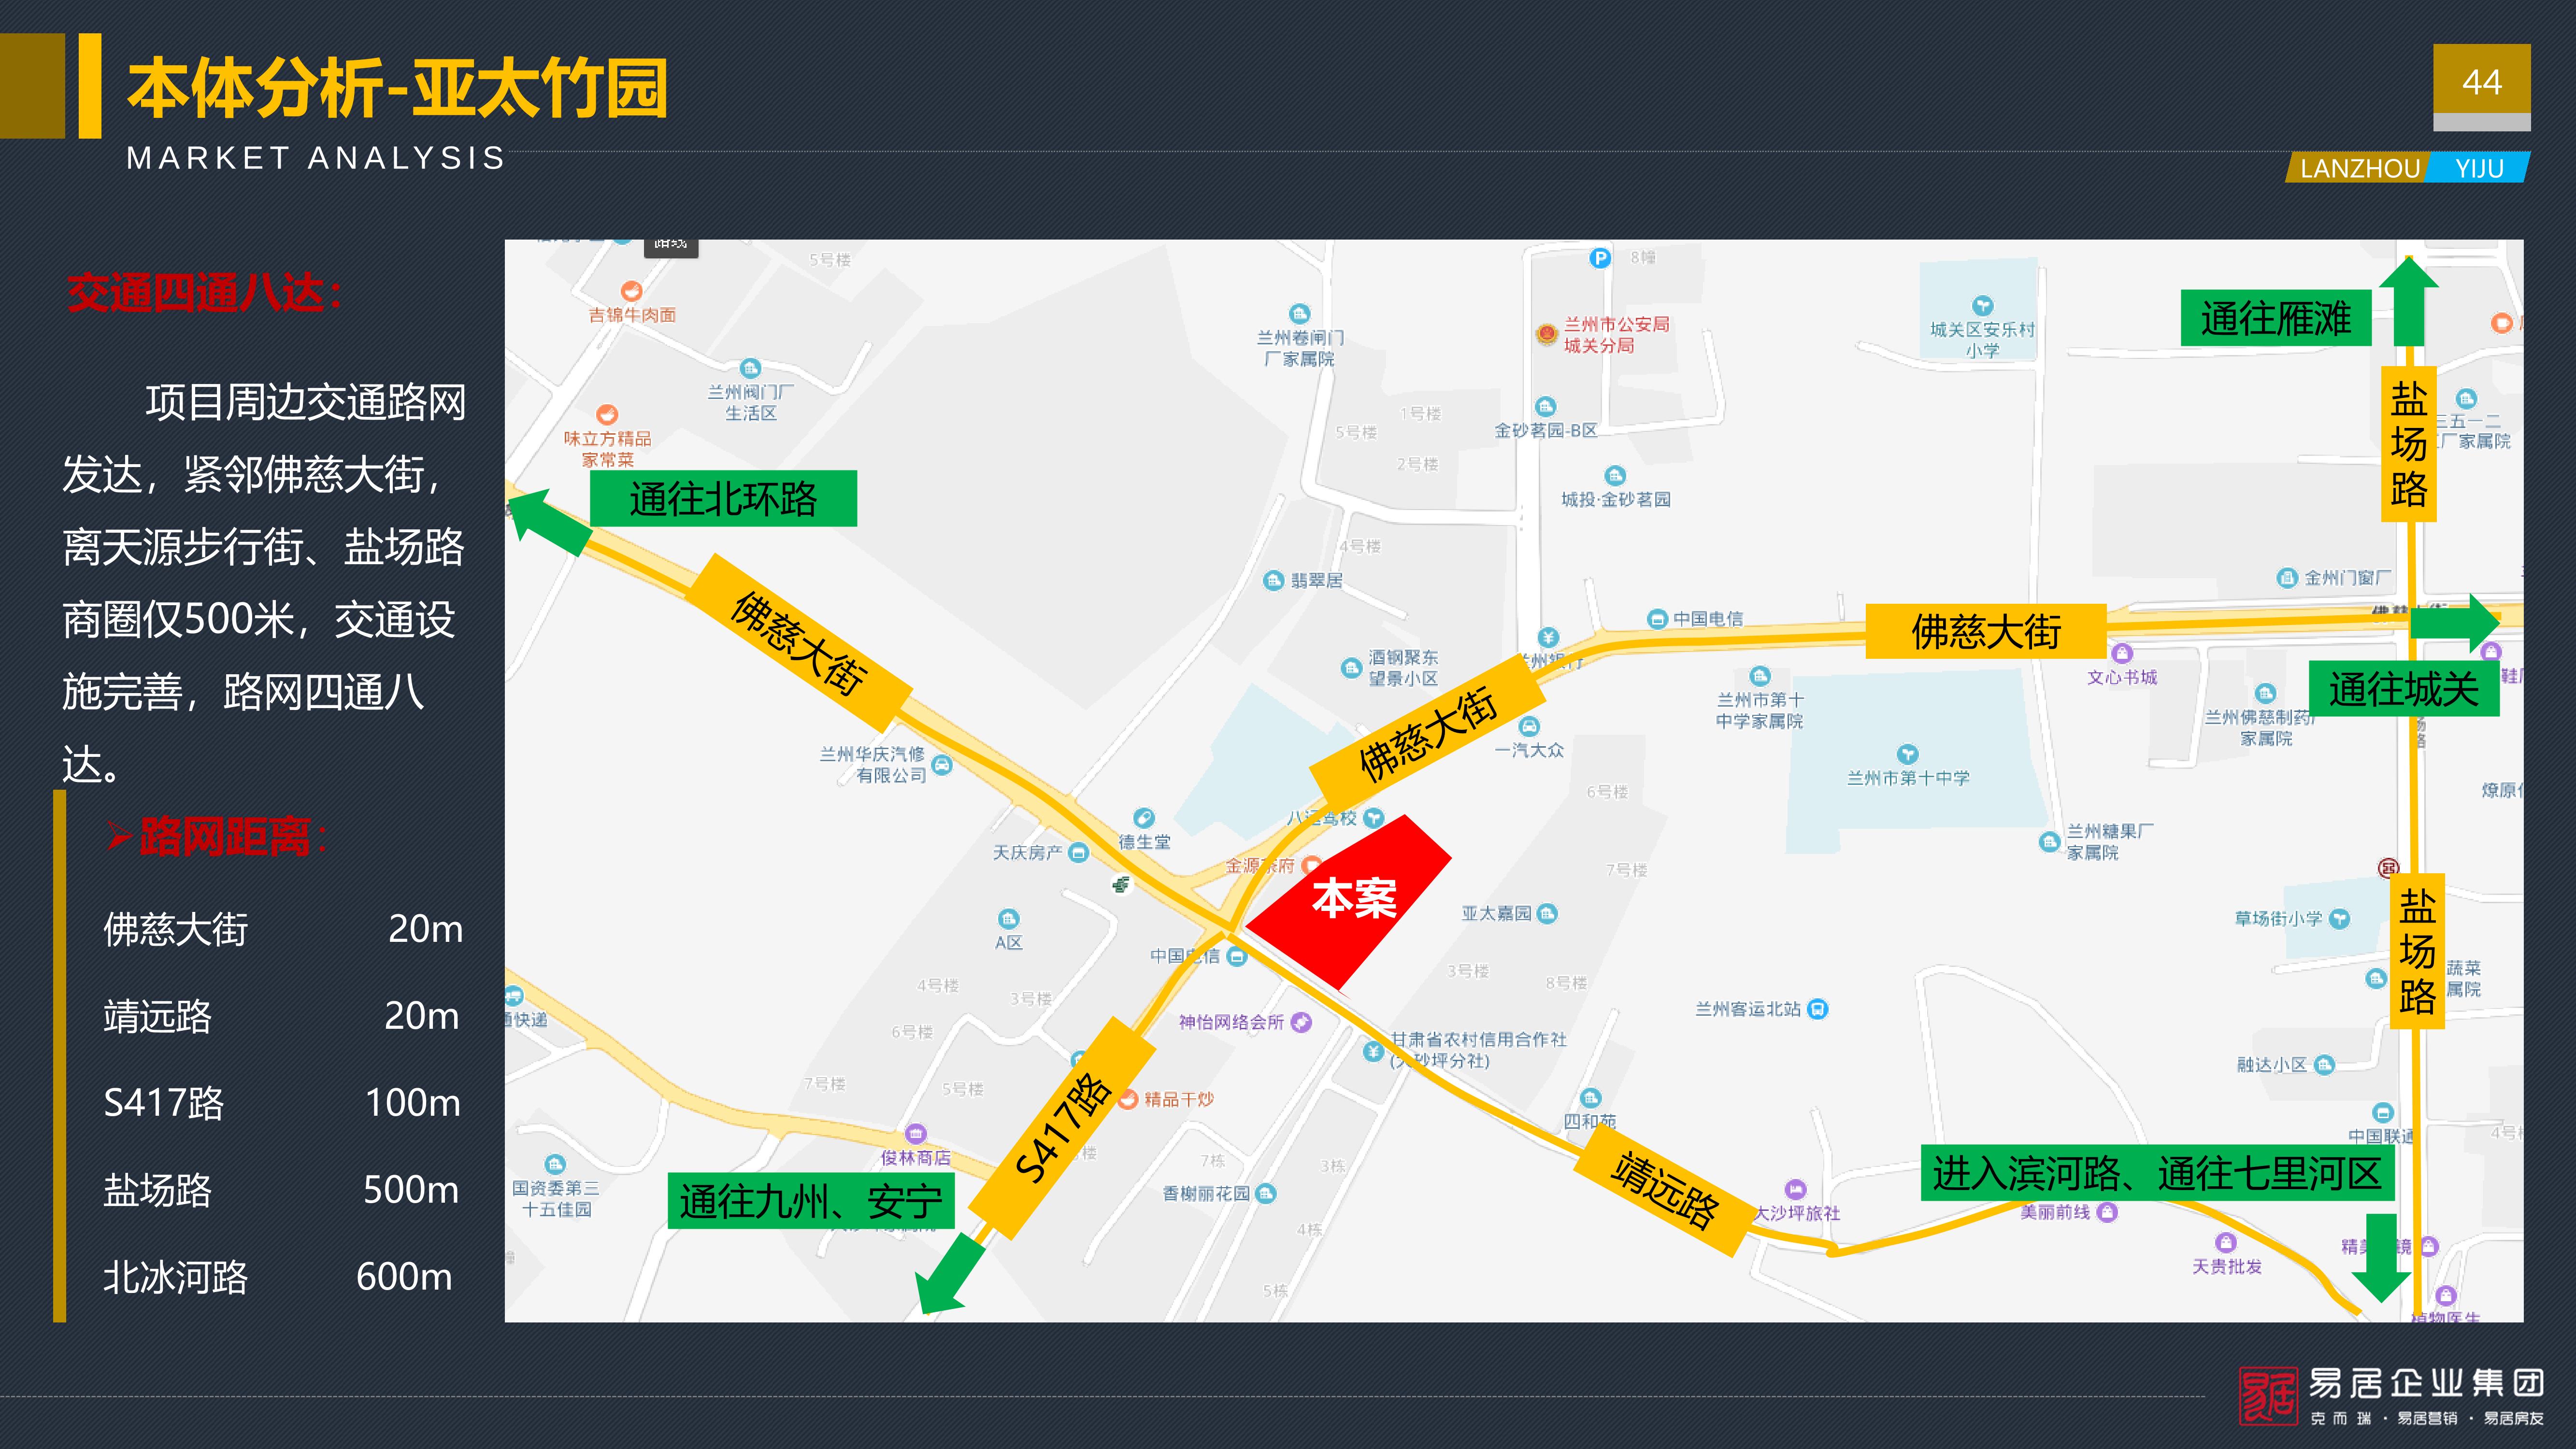
Task: Click the 易居企业集团 logo
Action: pyautogui.click(x=2391, y=1395)
